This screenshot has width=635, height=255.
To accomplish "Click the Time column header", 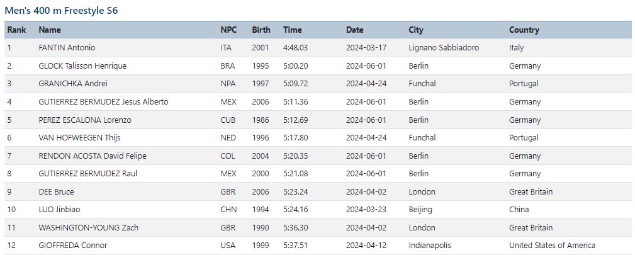I will click(293, 30).
